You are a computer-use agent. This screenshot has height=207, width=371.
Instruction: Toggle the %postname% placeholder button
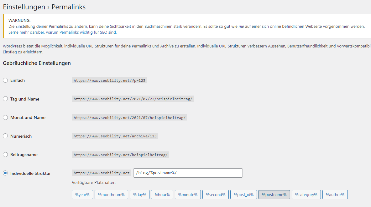(x=274, y=195)
